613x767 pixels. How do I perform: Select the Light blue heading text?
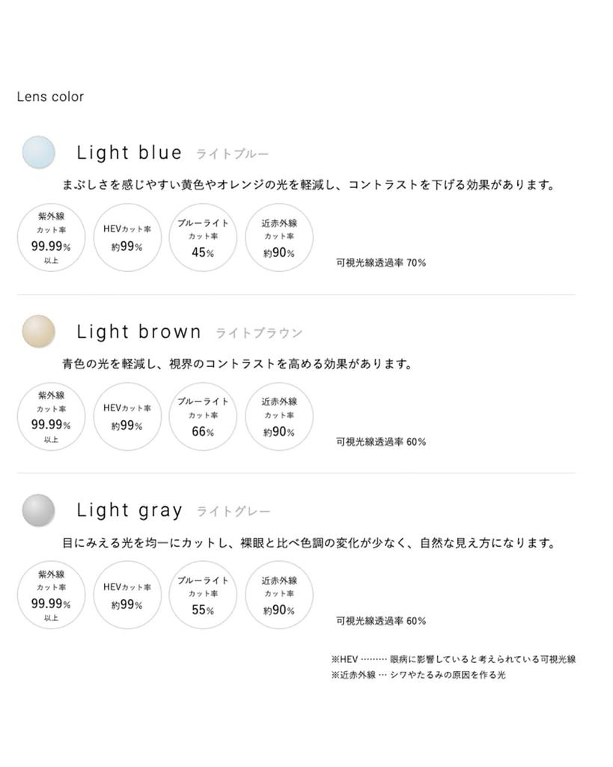pyautogui.click(x=129, y=153)
